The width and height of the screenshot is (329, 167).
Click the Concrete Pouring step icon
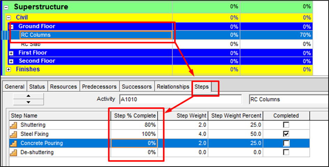[x=14, y=143]
